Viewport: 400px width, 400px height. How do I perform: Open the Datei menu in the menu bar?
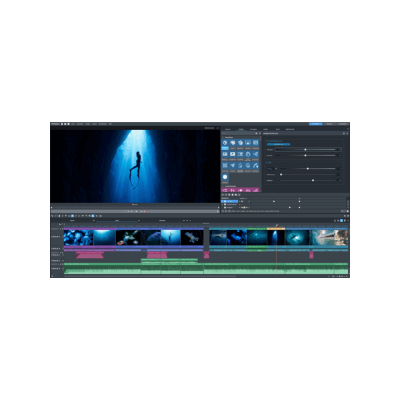tap(73, 124)
